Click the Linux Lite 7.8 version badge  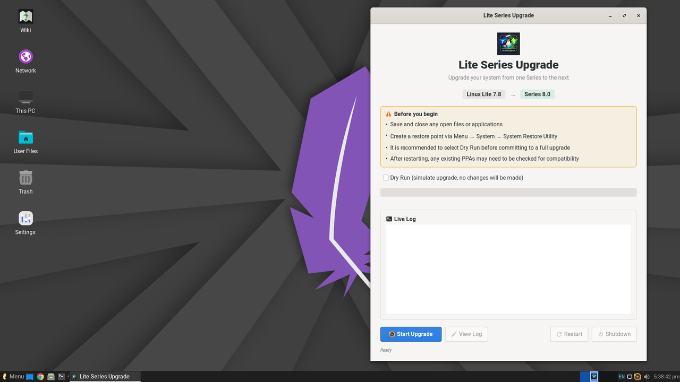484,94
